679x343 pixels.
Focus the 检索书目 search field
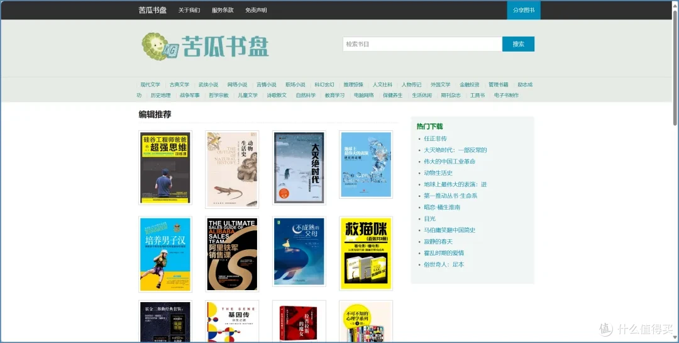coord(422,44)
